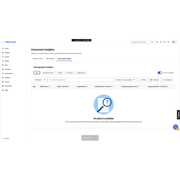180x180 pixels.
Task: Click the info icon next to GMV amount
Action: [49, 87]
